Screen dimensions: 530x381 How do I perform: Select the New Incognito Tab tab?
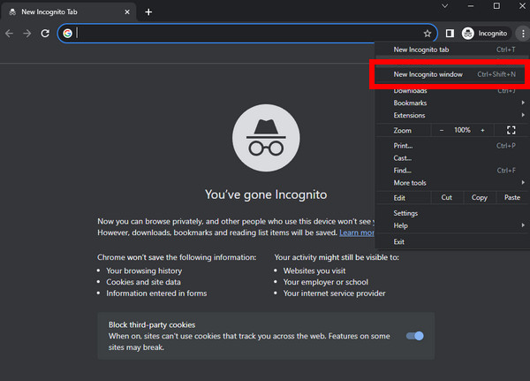coord(69,11)
